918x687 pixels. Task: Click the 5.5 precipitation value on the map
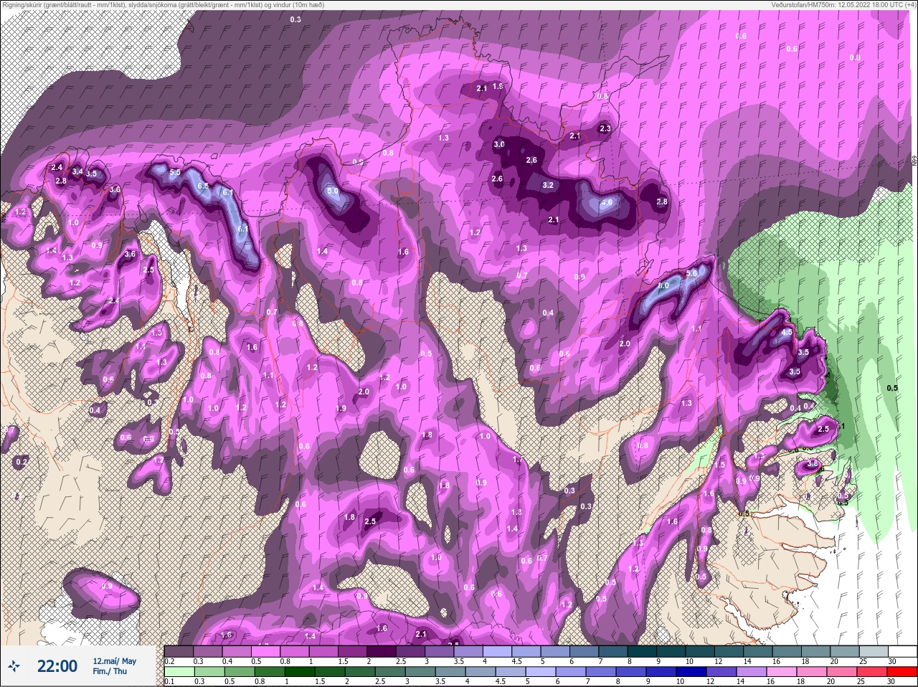tap(174, 172)
